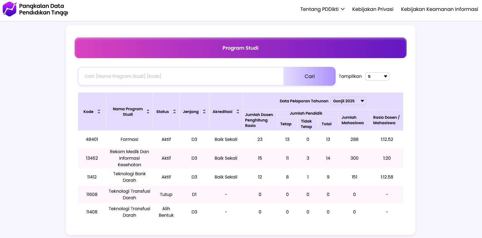Click program code 11608
This screenshot has height=238, width=482.
pyautogui.click(x=92, y=195)
